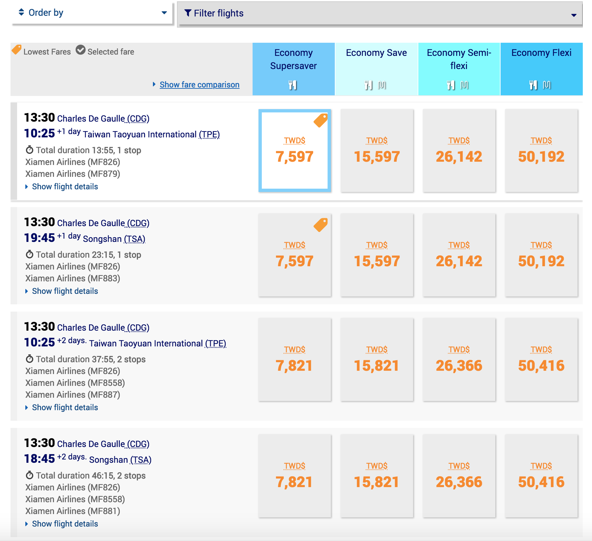
Task: Click TWD$ currency label above 7,597 first row
Action: [x=295, y=141]
